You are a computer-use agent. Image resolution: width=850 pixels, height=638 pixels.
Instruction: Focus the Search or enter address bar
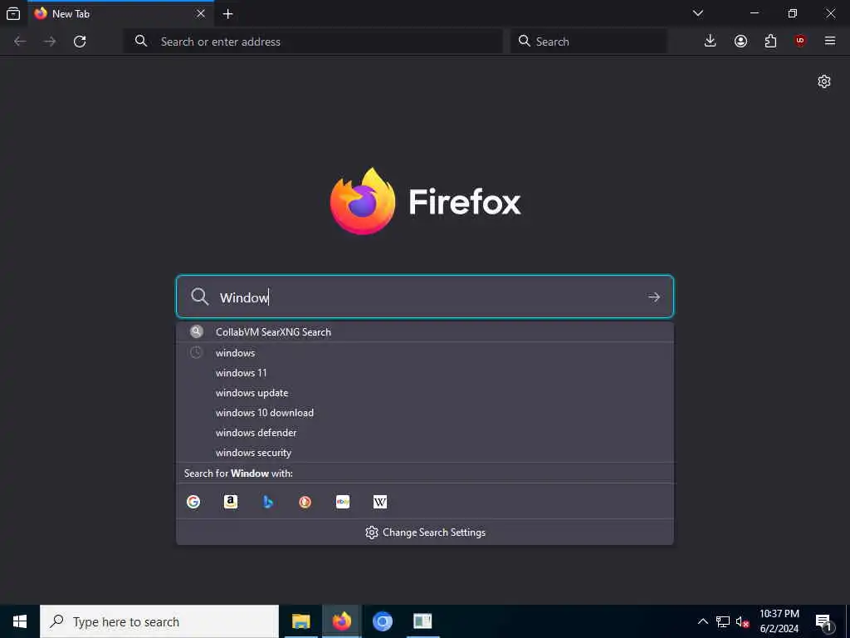click(313, 42)
